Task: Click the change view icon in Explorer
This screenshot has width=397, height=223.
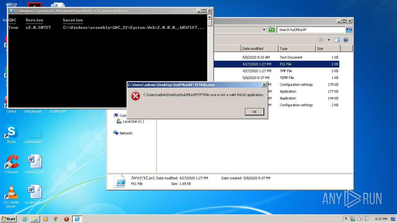Action: click(321, 40)
